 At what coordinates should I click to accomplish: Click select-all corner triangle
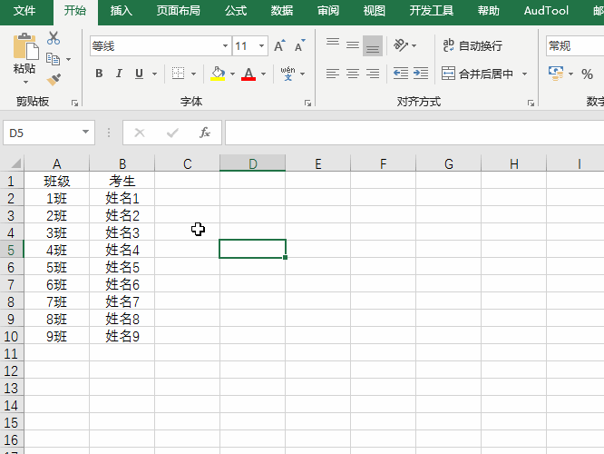15,163
